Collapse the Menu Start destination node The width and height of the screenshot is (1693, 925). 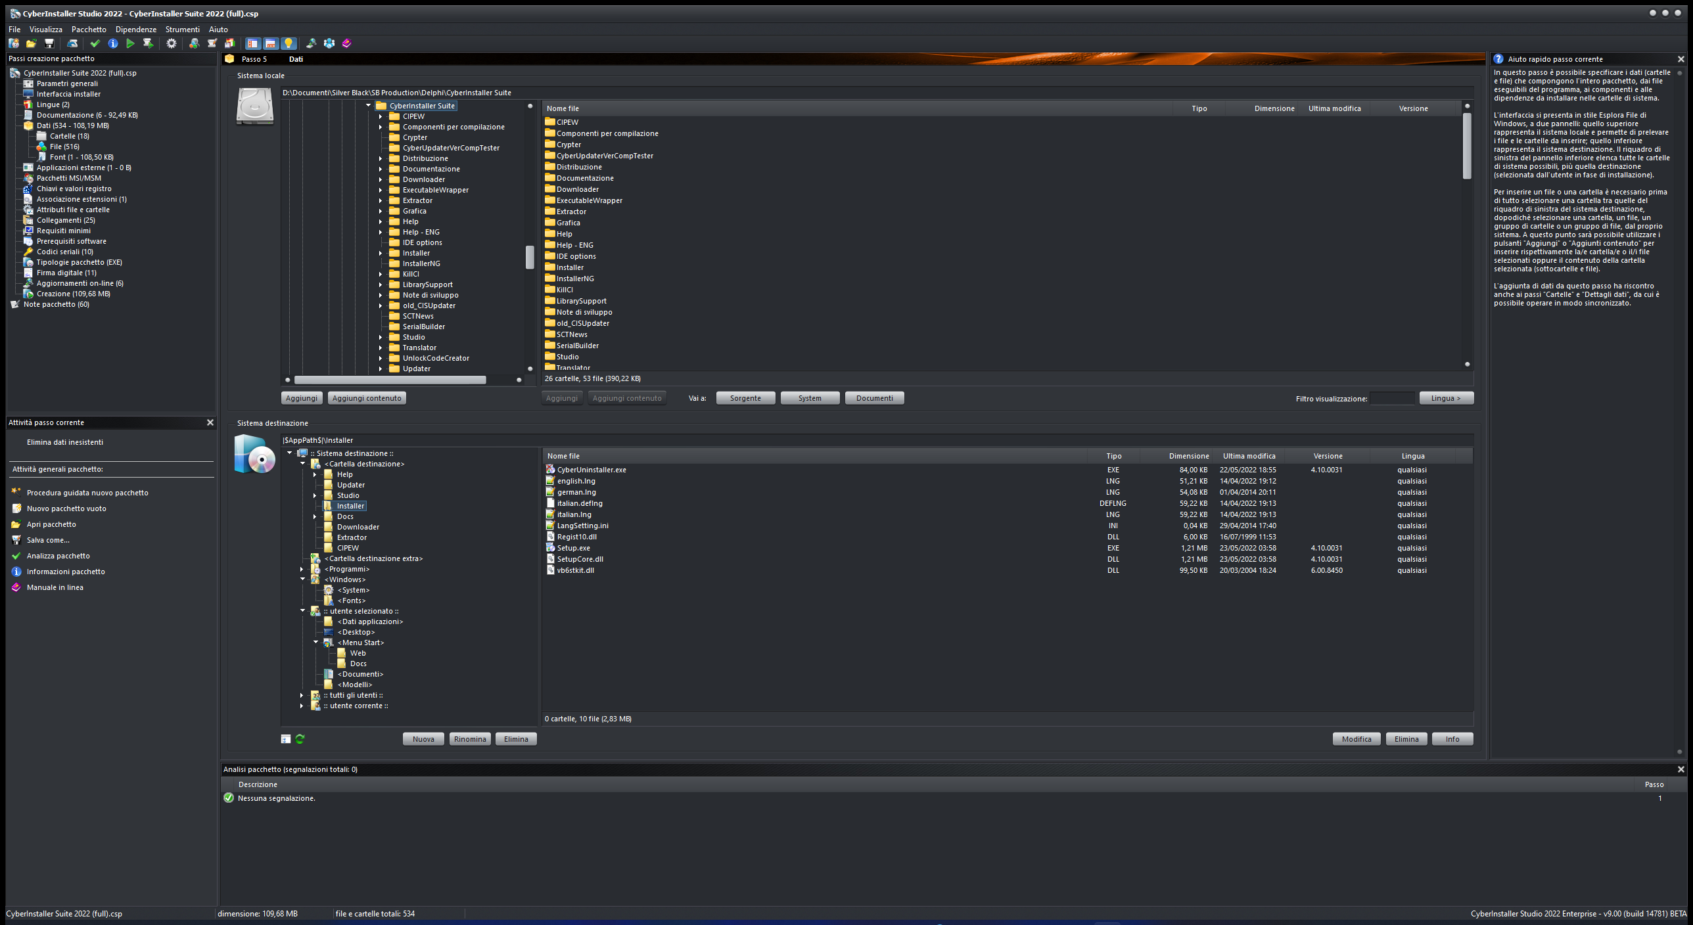point(315,643)
